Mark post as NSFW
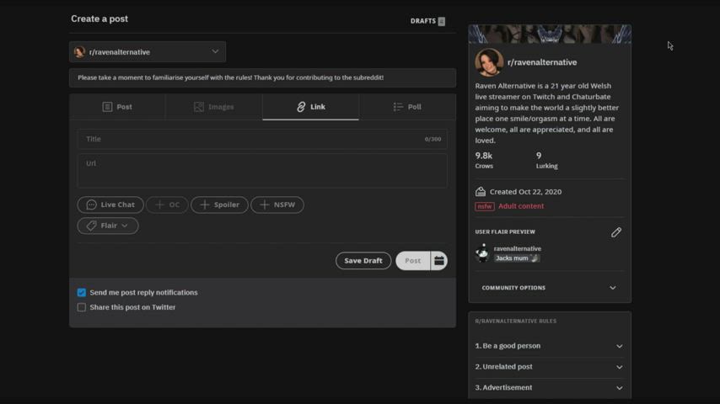Image resolution: width=720 pixels, height=404 pixels. point(277,205)
